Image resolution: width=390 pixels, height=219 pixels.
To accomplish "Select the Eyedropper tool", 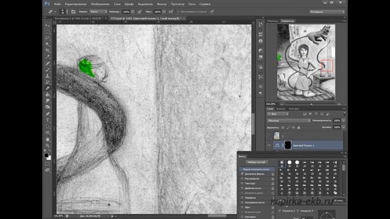I will [48, 57].
